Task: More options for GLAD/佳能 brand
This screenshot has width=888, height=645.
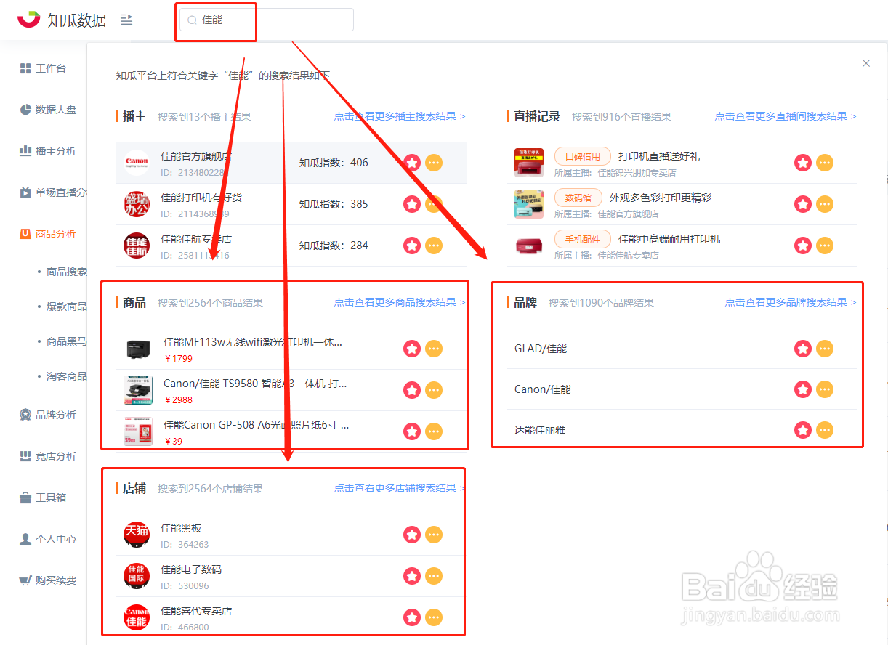Action: (x=825, y=349)
